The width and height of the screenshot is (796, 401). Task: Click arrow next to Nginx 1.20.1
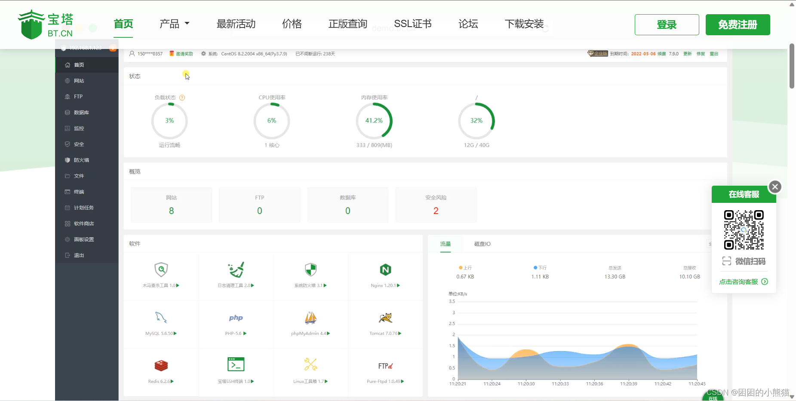(399, 285)
